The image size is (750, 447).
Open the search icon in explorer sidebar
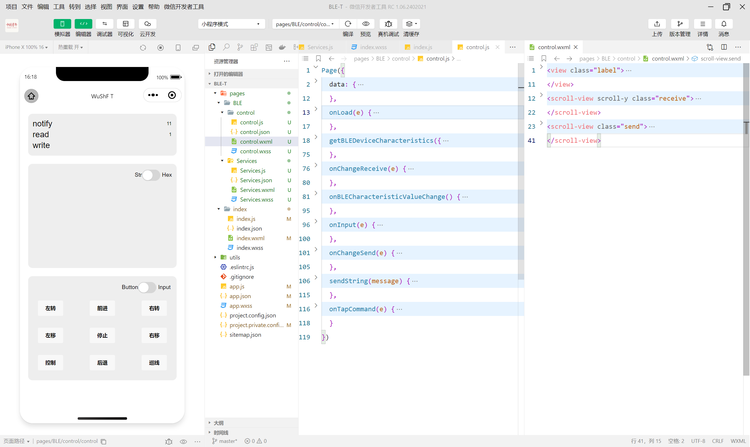coord(226,47)
